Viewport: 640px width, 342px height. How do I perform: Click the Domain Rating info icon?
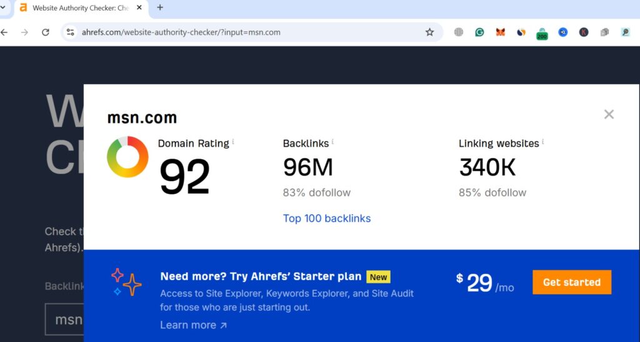tap(233, 142)
